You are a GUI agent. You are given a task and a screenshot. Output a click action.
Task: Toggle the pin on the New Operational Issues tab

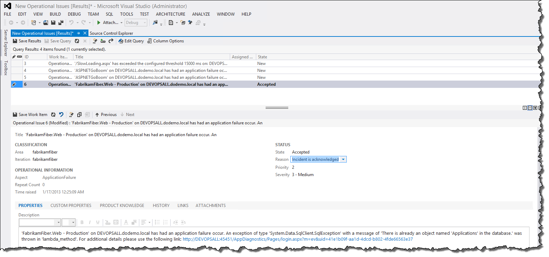(78, 33)
